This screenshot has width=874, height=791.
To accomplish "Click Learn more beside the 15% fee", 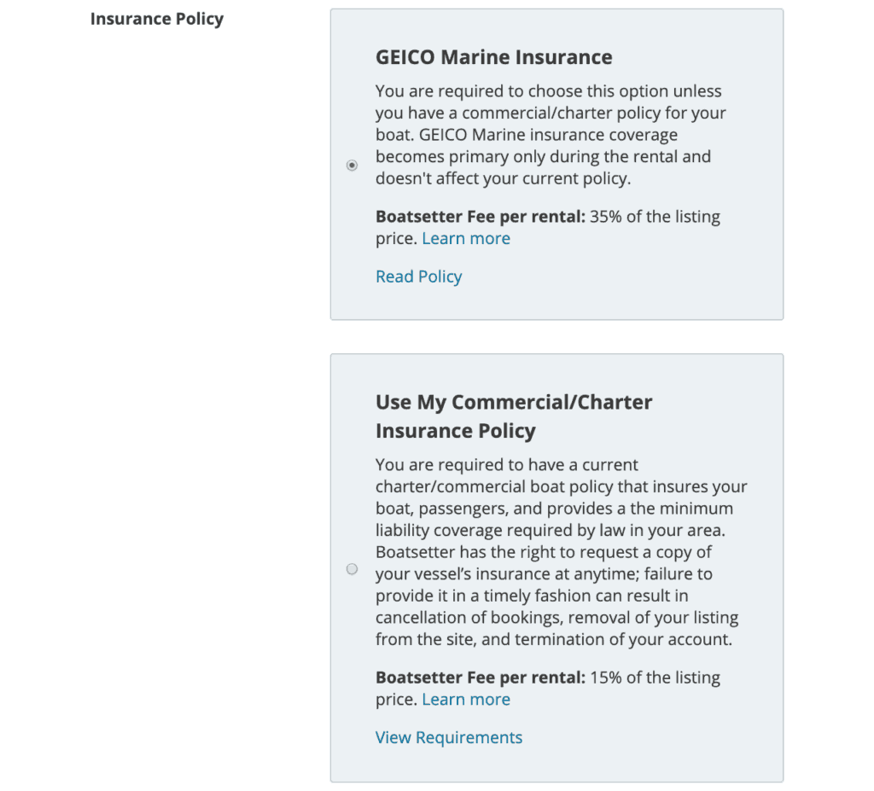I will [x=466, y=700].
